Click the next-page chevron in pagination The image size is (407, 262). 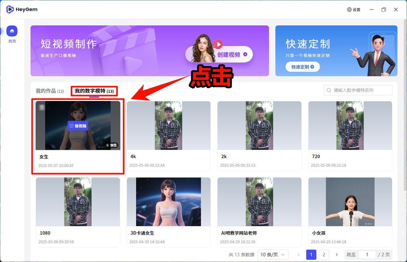point(337,255)
